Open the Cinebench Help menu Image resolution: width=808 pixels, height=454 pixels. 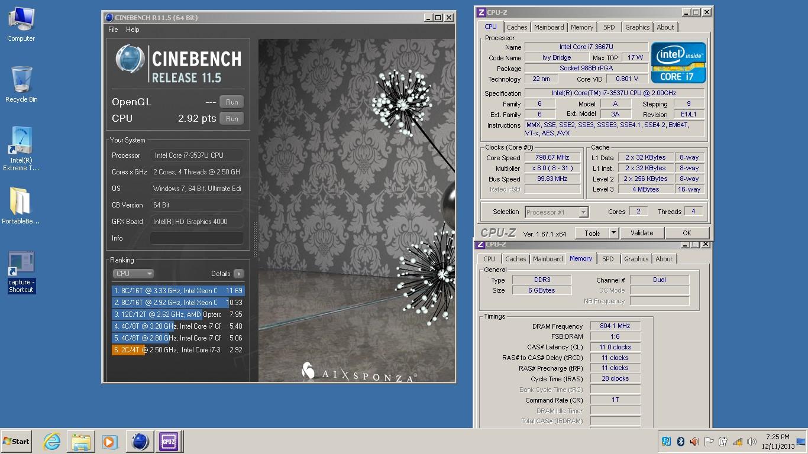132,30
